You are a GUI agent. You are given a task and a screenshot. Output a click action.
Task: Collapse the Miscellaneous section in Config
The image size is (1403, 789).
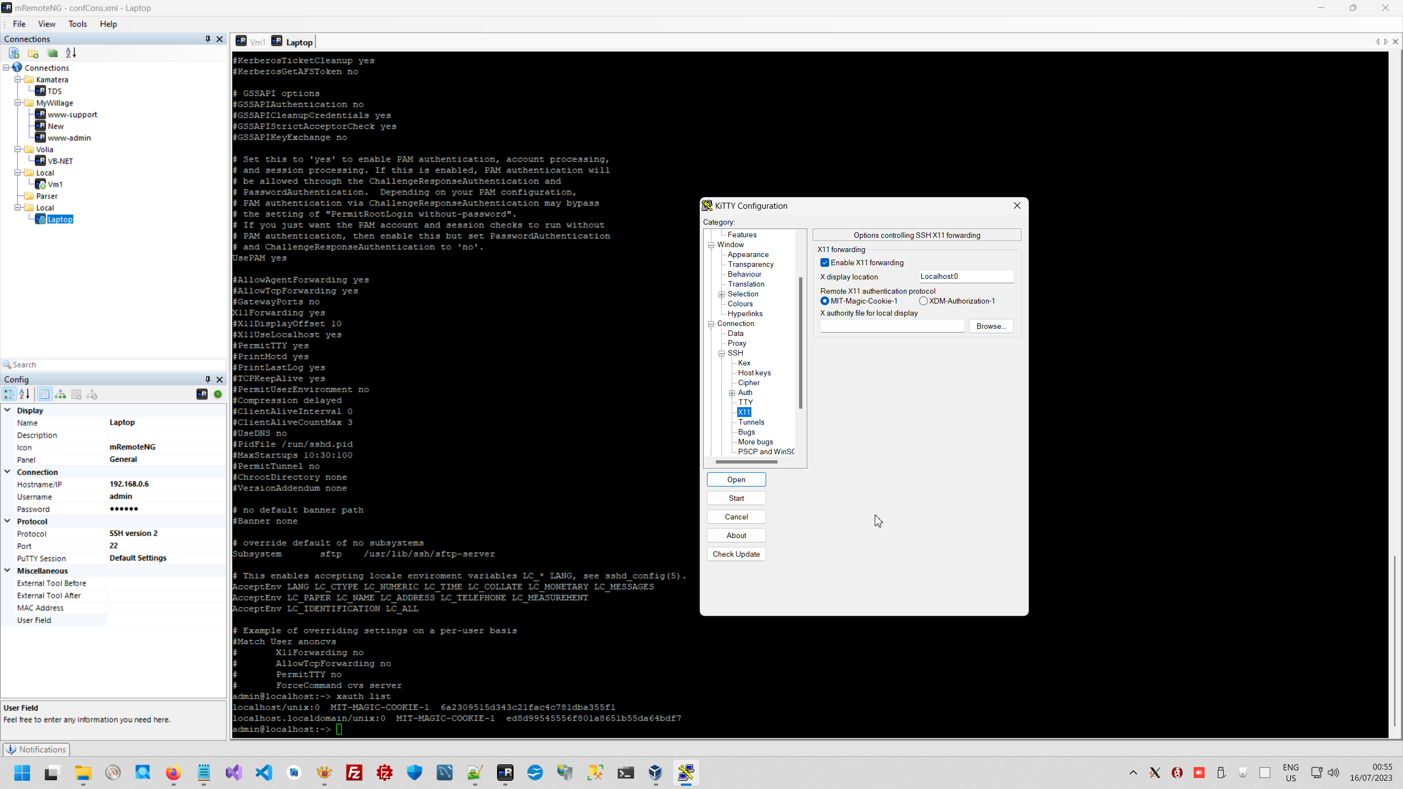(8, 570)
